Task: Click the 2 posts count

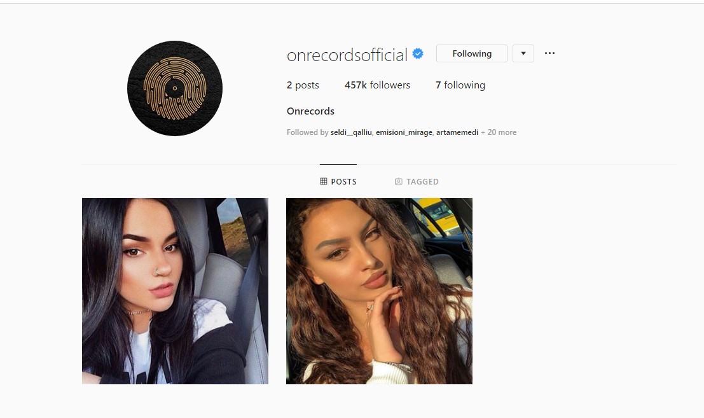Action: [303, 85]
